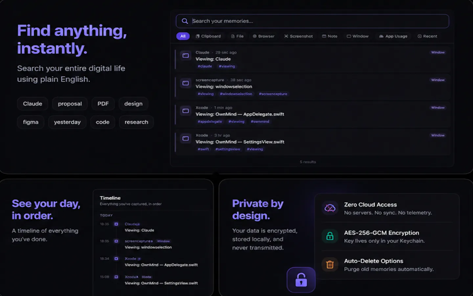
Task: Switch to the App Usage filter tab
Action: point(393,36)
